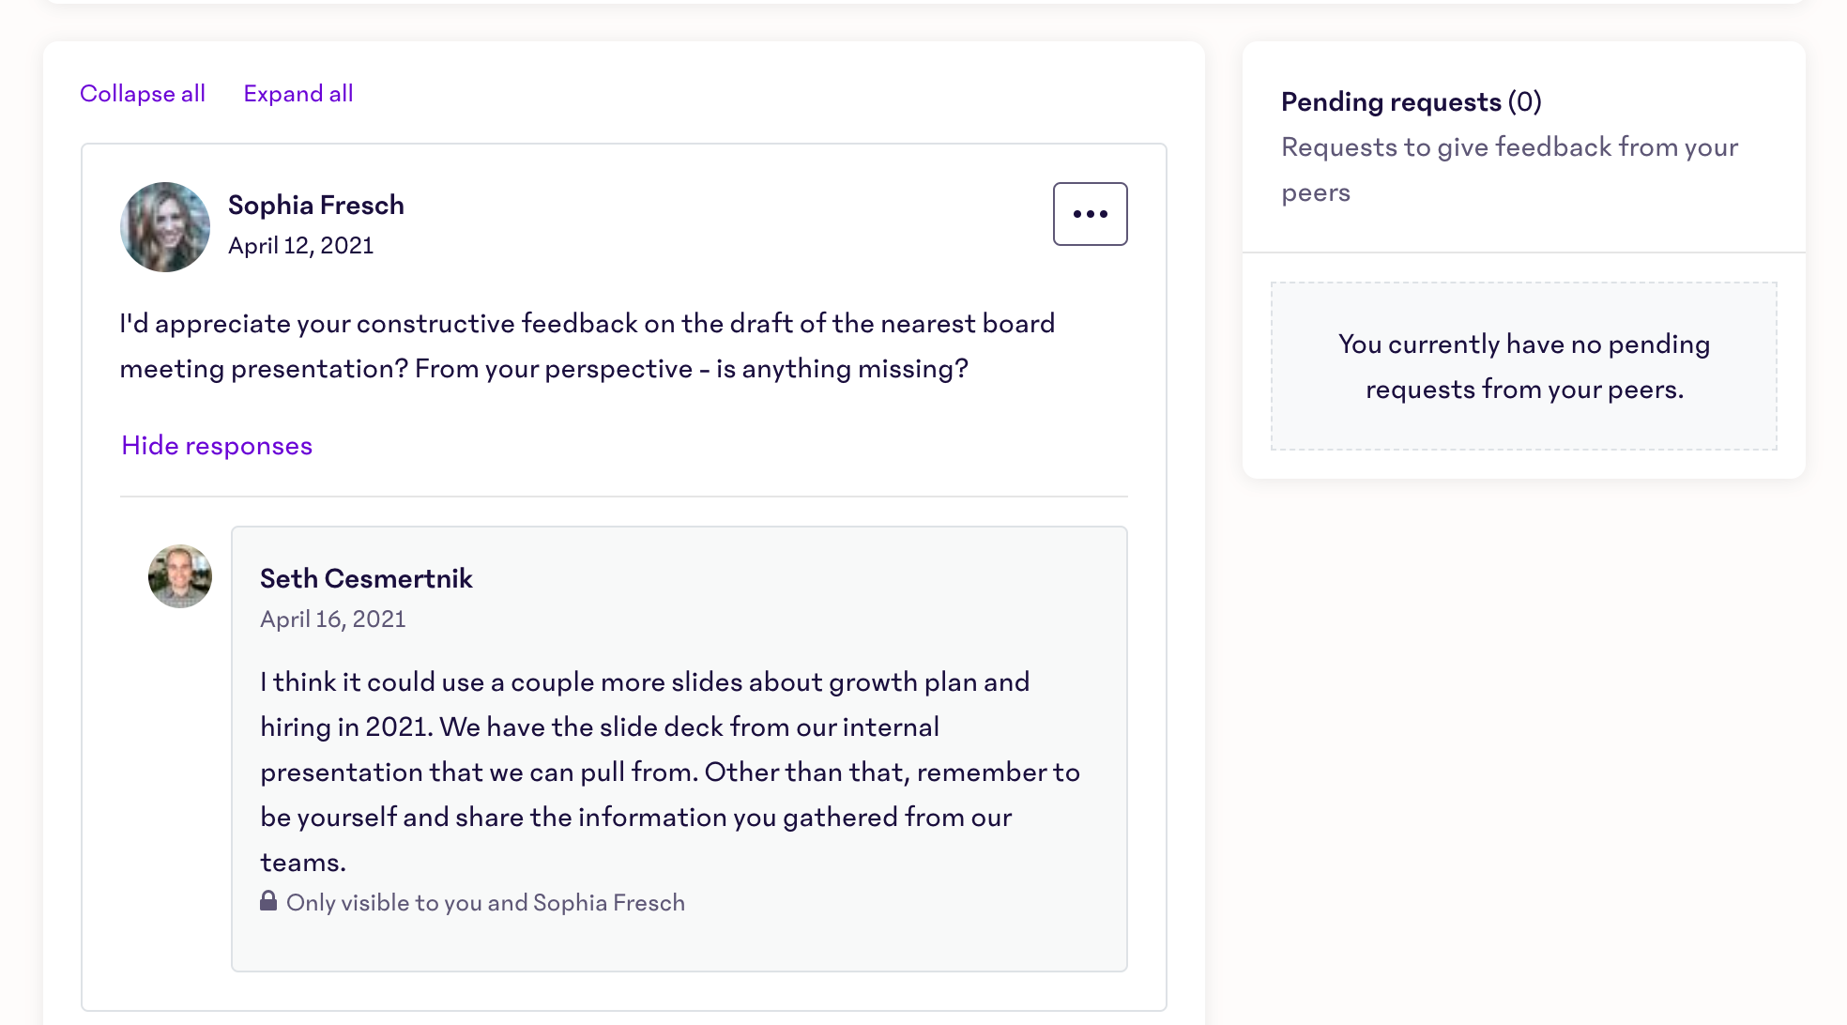1847x1025 pixels.
Task: Click the empty pending requests placeholder box
Action: point(1524,366)
